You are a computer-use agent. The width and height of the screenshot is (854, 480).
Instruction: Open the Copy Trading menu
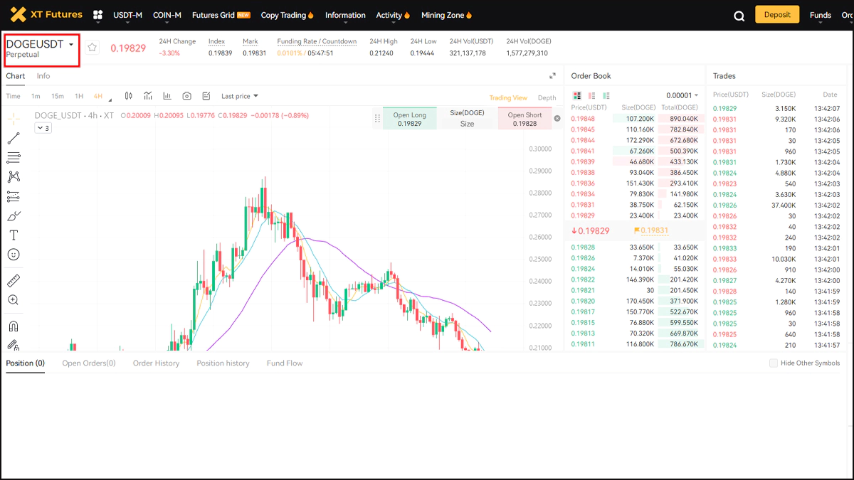(x=288, y=15)
